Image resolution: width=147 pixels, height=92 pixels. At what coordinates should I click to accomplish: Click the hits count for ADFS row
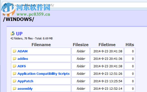(133, 66)
